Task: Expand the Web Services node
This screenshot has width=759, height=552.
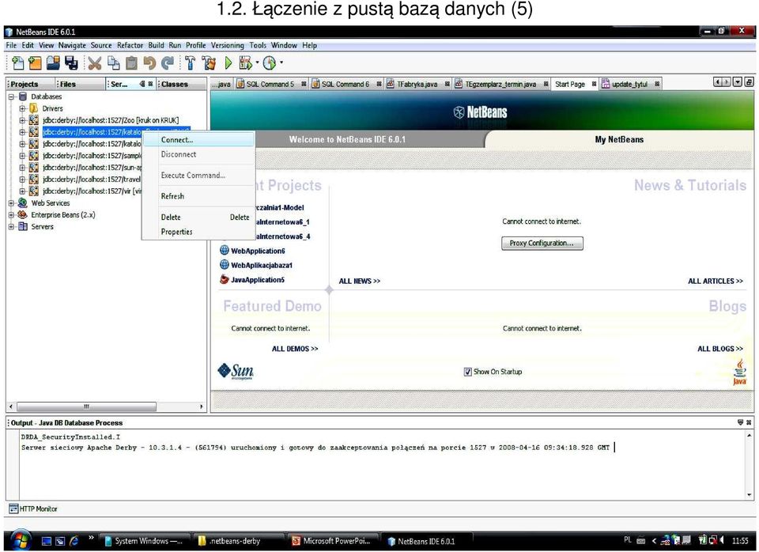Action: click(11, 203)
